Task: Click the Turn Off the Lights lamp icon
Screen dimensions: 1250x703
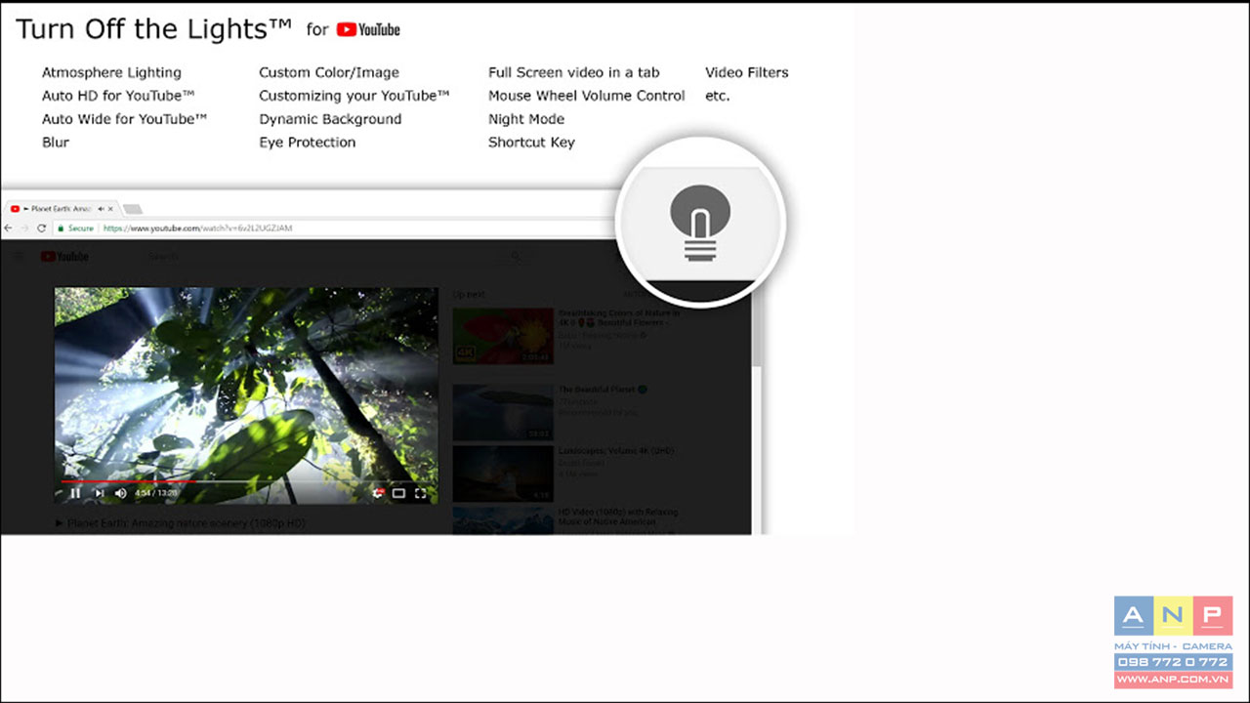Action: pyautogui.click(x=700, y=223)
